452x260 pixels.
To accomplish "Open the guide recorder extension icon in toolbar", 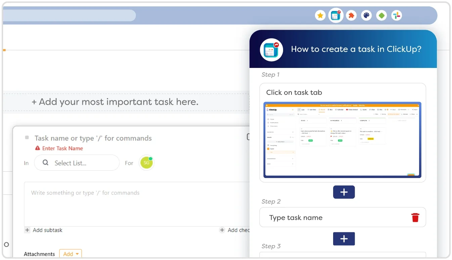I will pyautogui.click(x=336, y=15).
